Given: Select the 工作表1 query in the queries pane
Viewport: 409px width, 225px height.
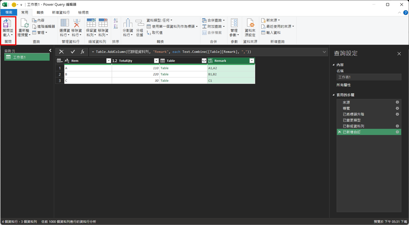Looking at the screenshot, I should pos(27,57).
